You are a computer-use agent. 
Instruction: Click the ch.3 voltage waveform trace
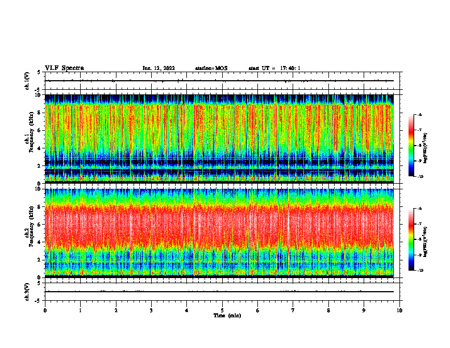[219, 292]
